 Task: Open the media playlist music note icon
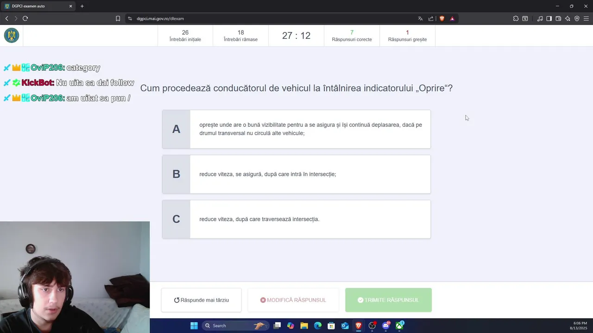click(x=540, y=18)
